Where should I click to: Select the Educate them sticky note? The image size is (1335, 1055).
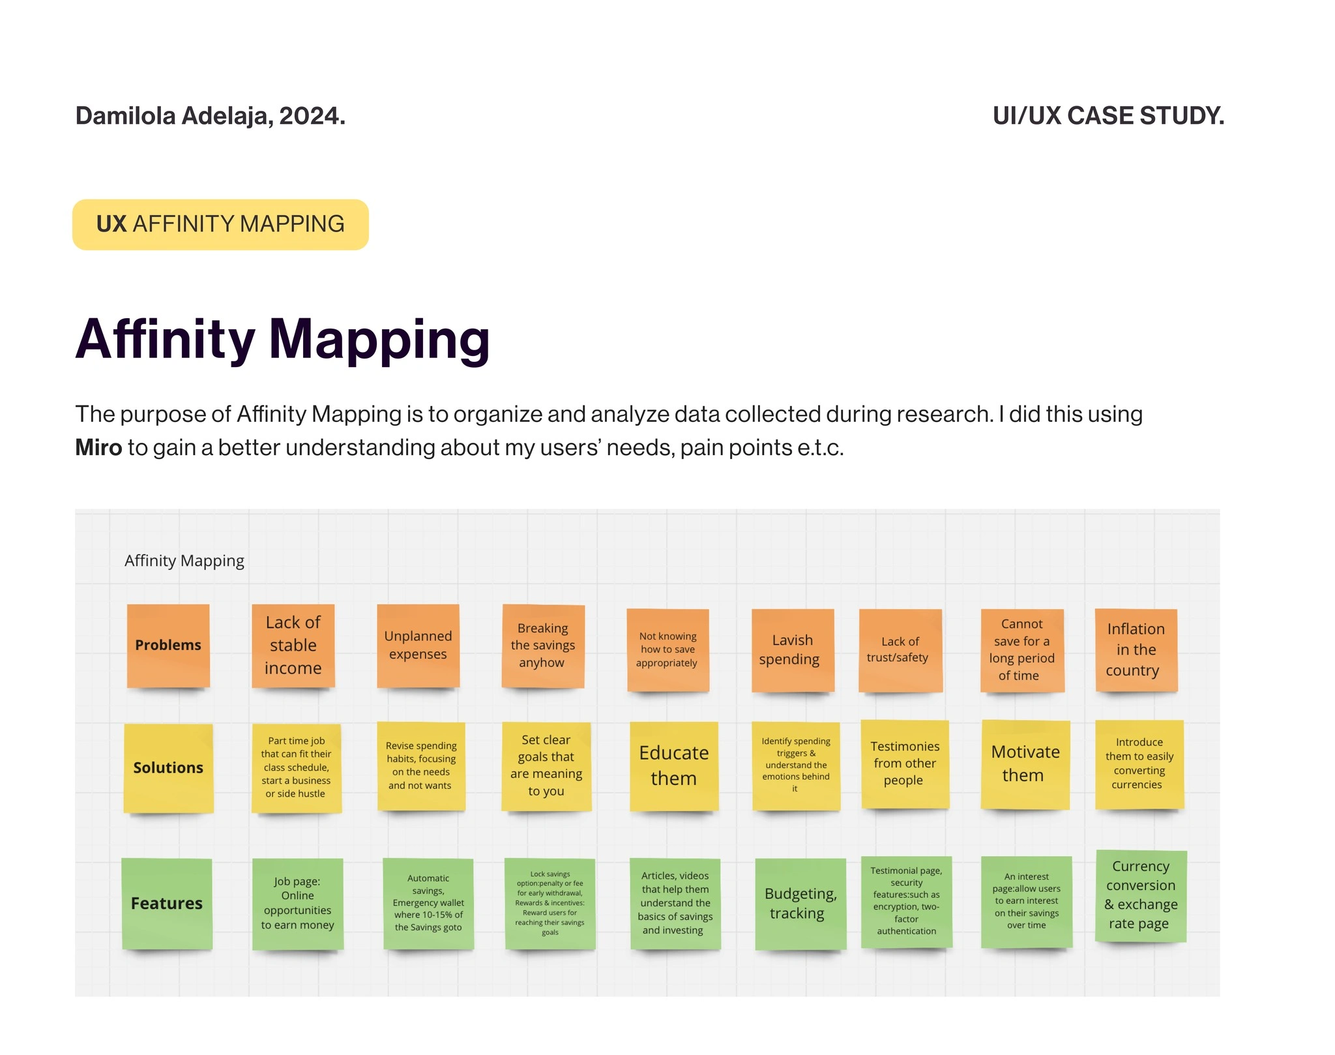[x=674, y=766]
